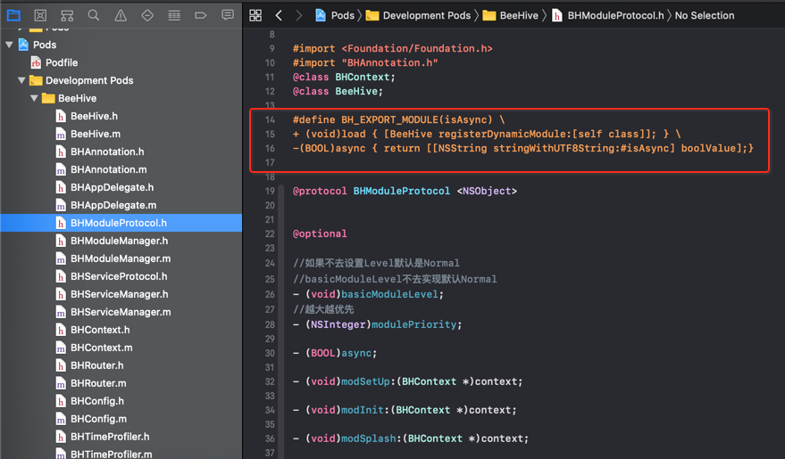785x459 pixels.
Task: Open the Project navigator folder icon
Action: 13,15
